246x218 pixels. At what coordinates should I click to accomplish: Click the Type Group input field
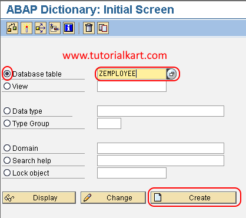tap(109, 124)
